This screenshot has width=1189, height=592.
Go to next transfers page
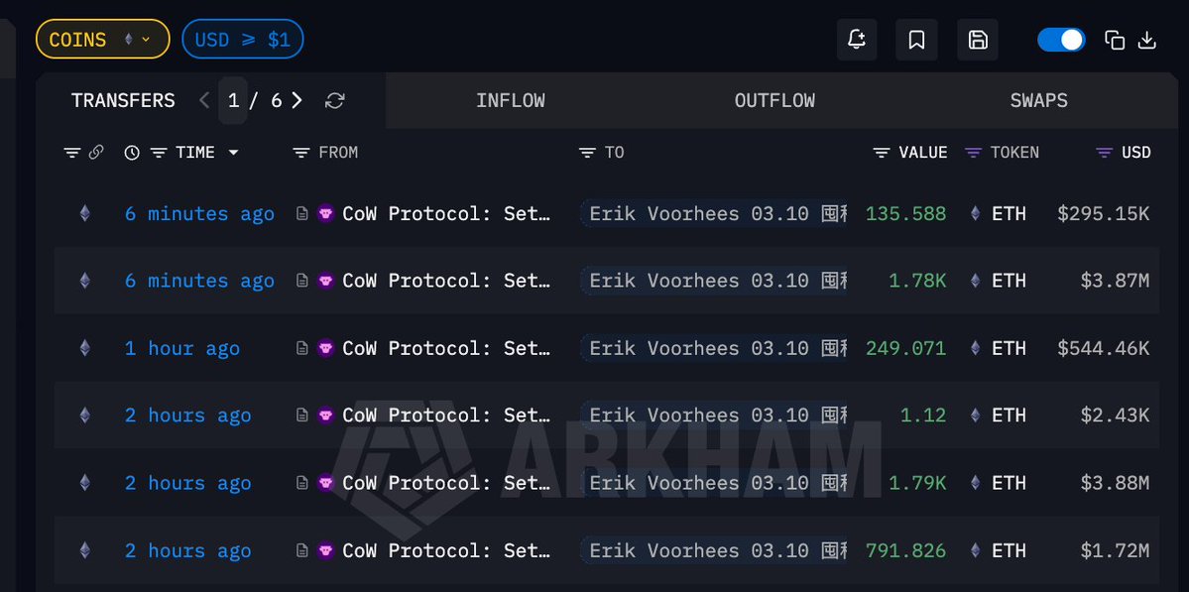297,100
